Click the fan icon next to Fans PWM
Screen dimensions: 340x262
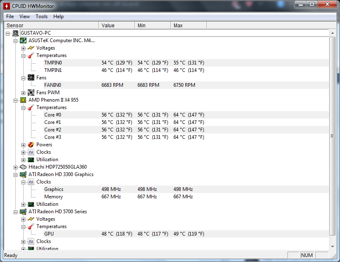(x=31, y=93)
